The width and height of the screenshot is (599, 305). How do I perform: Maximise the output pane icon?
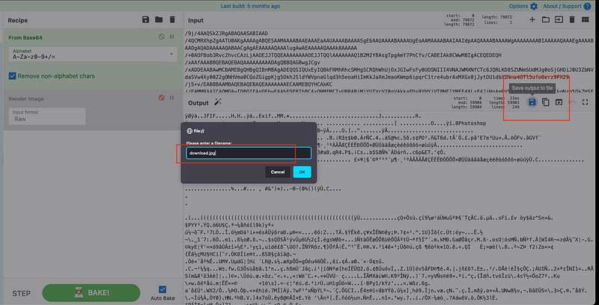pos(586,102)
